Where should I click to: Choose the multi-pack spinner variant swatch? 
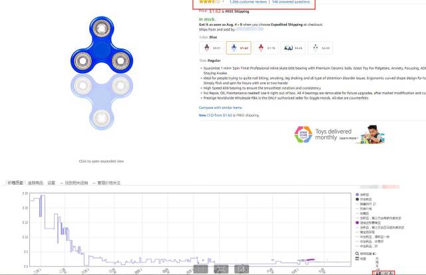click(x=293, y=48)
